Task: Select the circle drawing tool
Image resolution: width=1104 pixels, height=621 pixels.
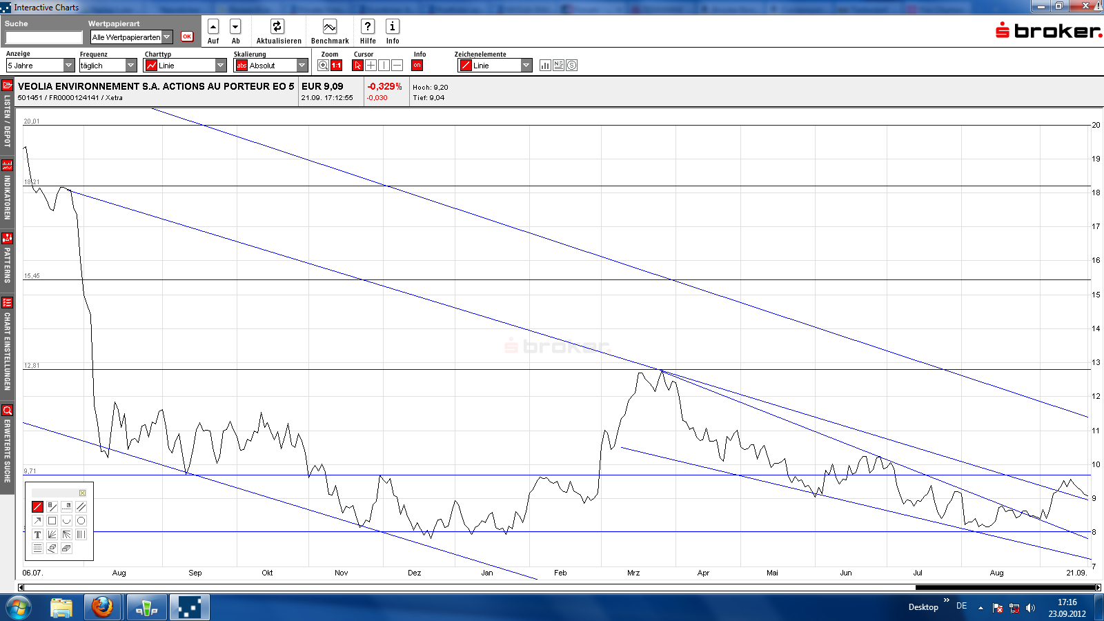Action: point(81,520)
